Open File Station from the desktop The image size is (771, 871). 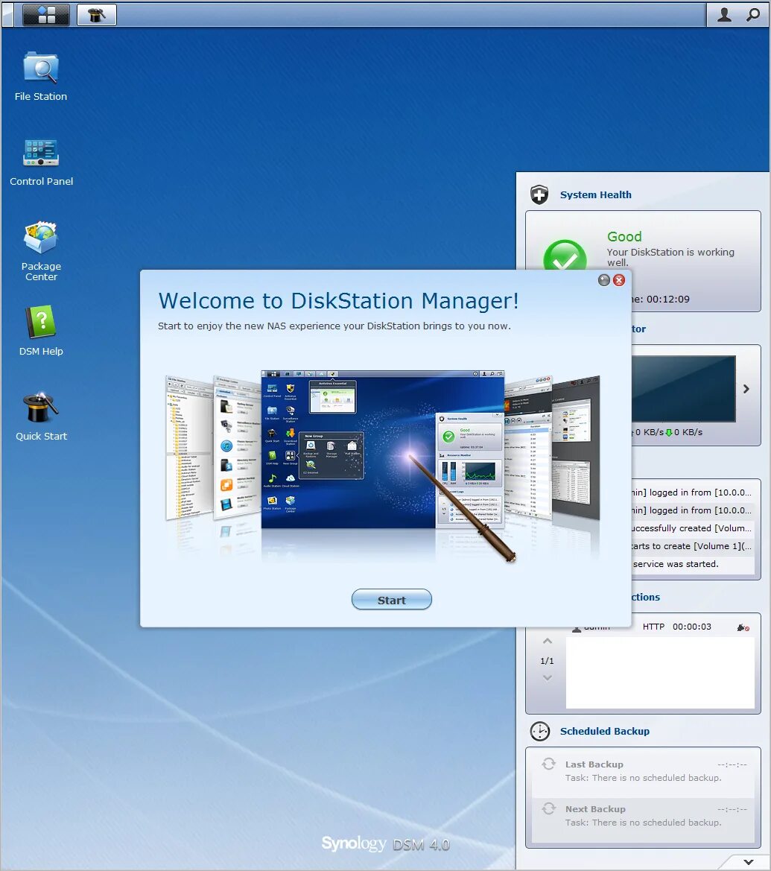[41, 77]
